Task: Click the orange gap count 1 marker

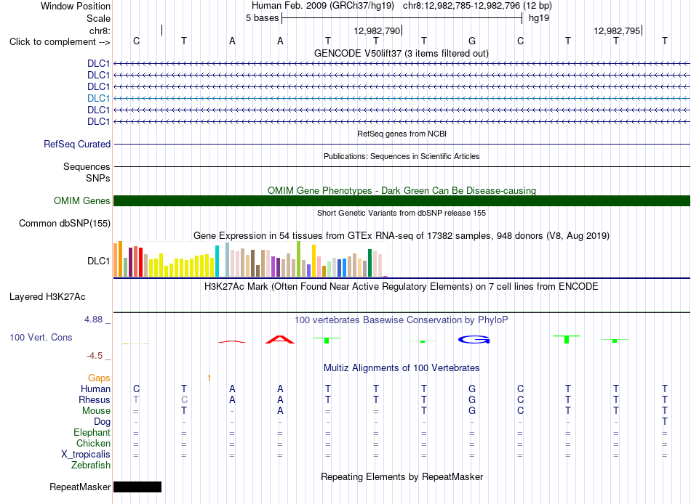Action: point(209,378)
